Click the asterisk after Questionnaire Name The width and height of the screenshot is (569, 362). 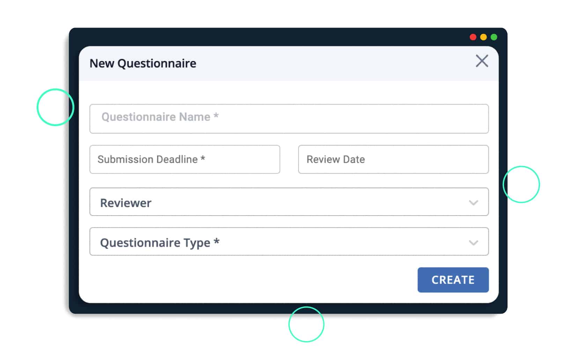point(216,115)
